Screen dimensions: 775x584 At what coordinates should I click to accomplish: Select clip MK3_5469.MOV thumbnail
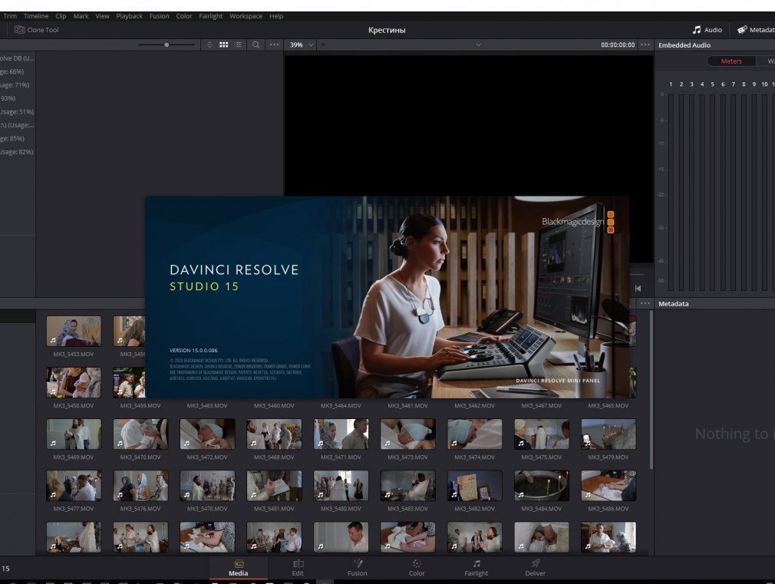coord(74,434)
